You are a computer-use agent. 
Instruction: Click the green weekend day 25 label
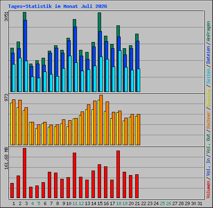[x=162, y=203]
